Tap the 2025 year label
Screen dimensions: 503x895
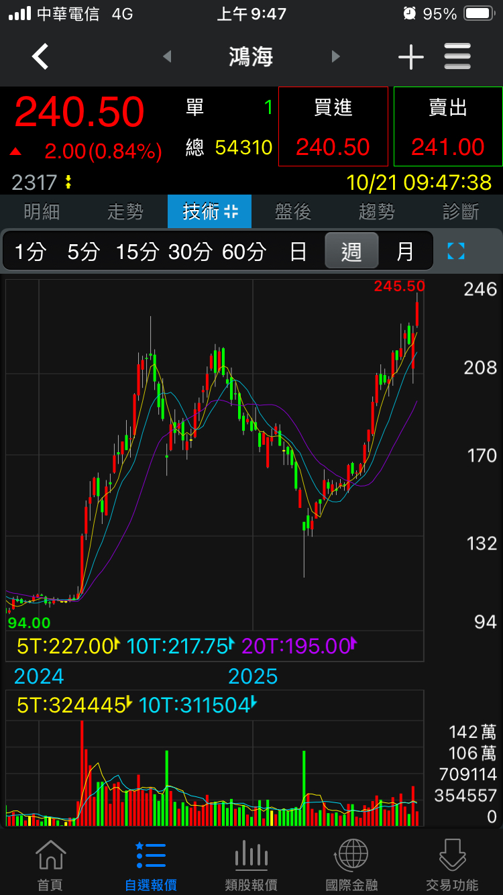(x=253, y=676)
